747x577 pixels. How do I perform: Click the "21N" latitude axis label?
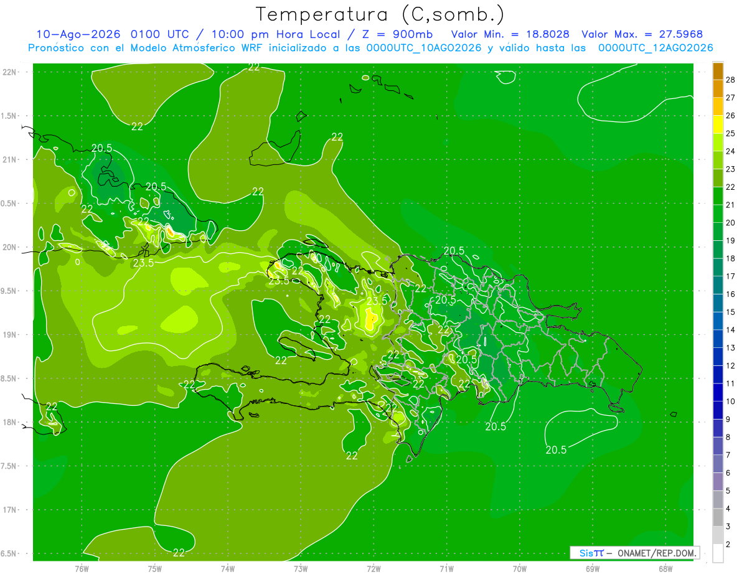coord(10,159)
